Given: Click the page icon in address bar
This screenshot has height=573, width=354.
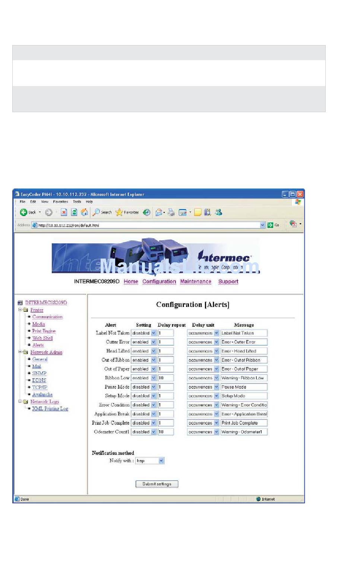Looking at the screenshot, I should coord(35,225).
